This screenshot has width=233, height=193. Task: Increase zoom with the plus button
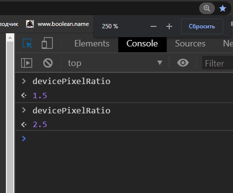169,26
